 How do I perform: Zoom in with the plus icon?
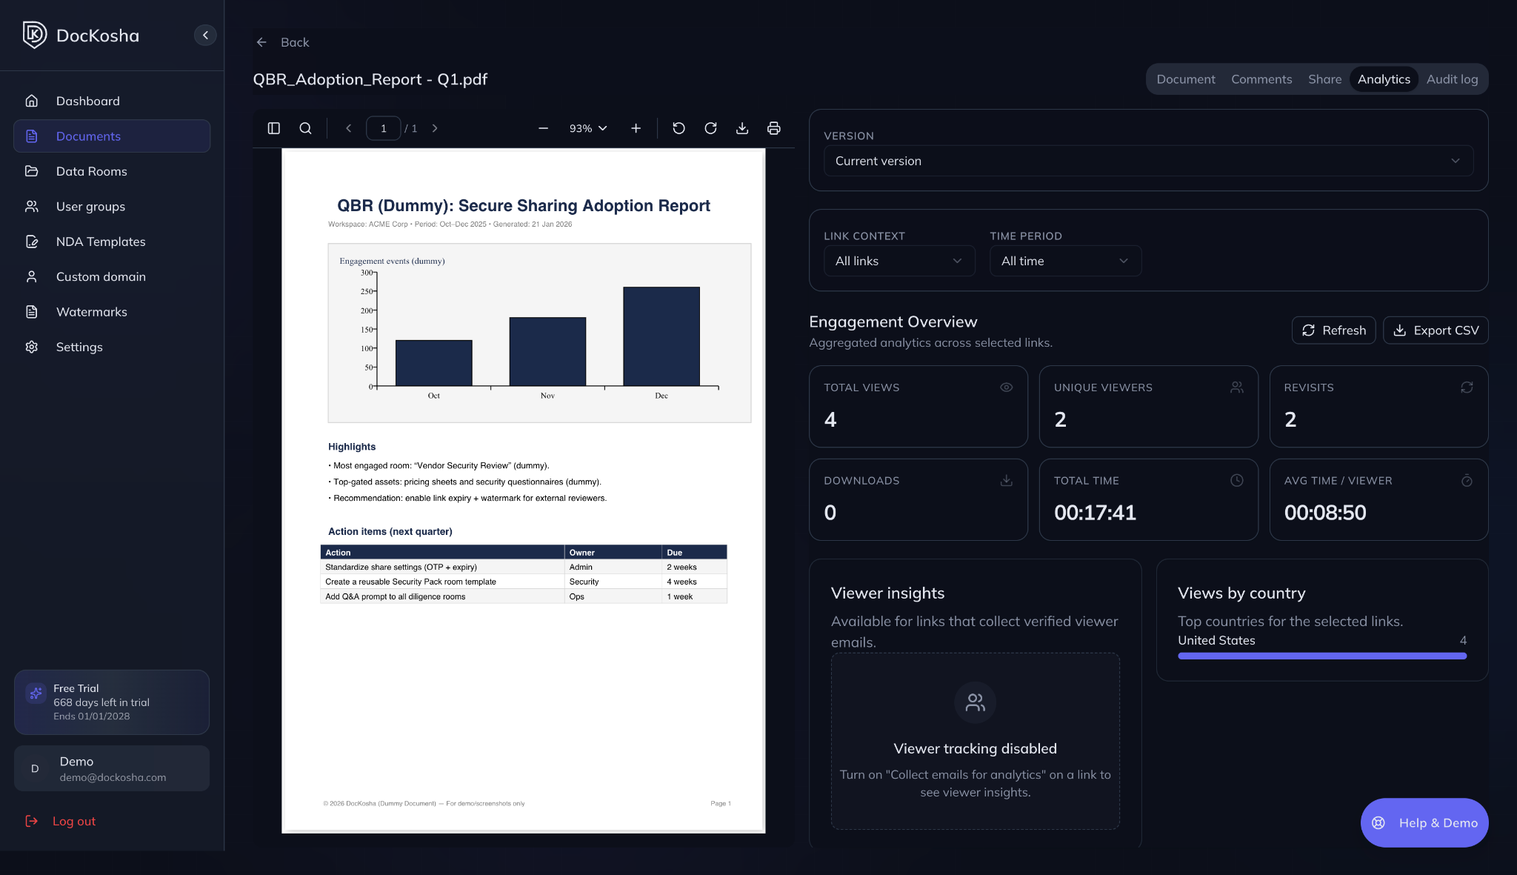click(x=636, y=128)
